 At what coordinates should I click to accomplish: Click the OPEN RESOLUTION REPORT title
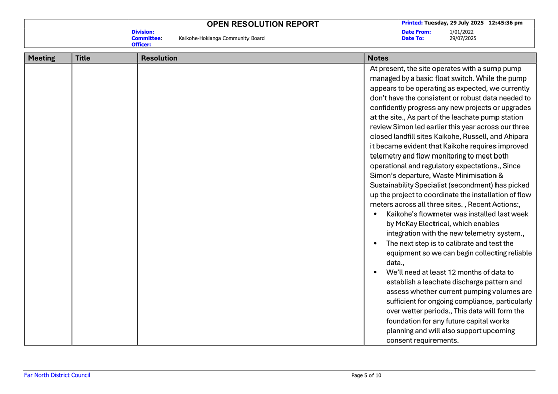[x=263, y=24]
